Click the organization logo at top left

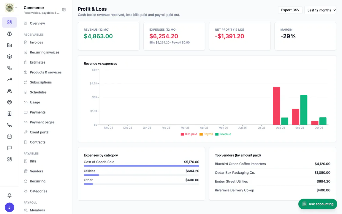click(x=9, y=8)
